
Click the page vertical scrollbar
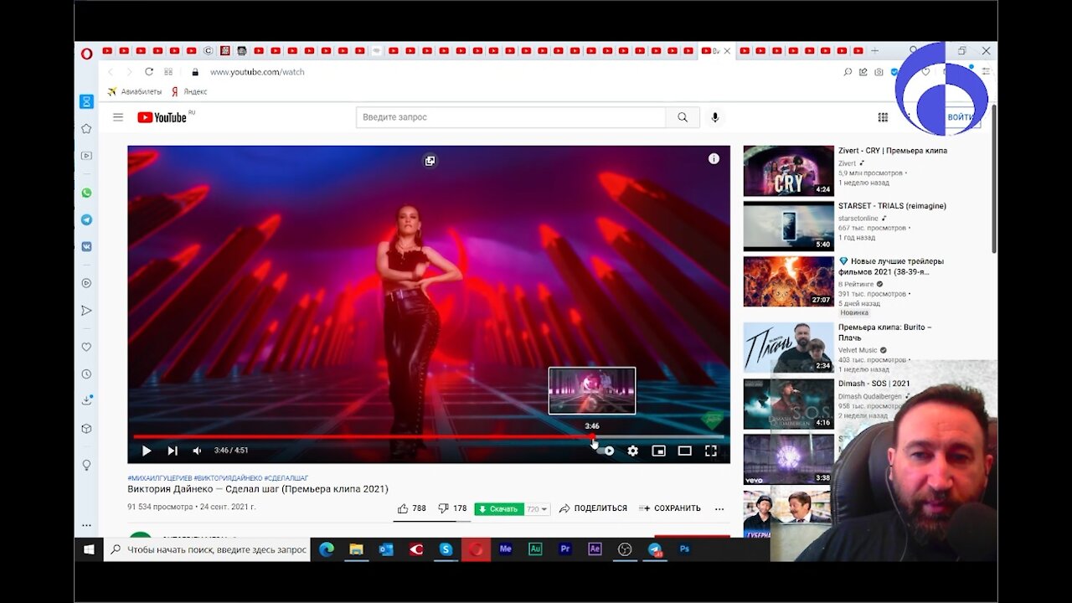coord(994,178)
